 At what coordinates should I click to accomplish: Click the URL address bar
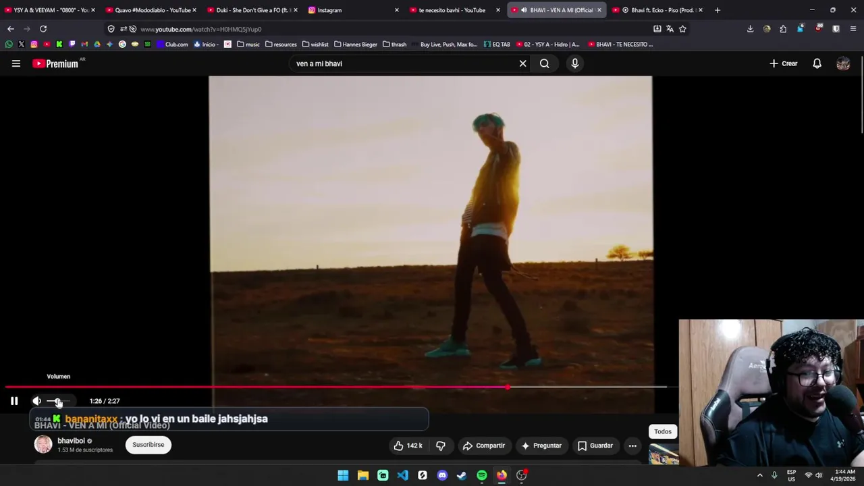[x=391, y=29]
